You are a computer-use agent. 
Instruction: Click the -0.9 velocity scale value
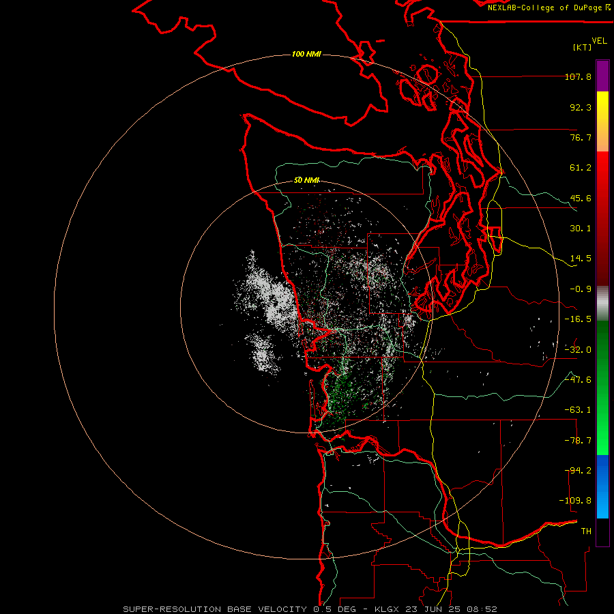pos(581,289)
